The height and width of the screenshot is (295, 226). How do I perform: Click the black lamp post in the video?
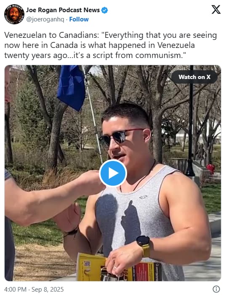(190, 121)
